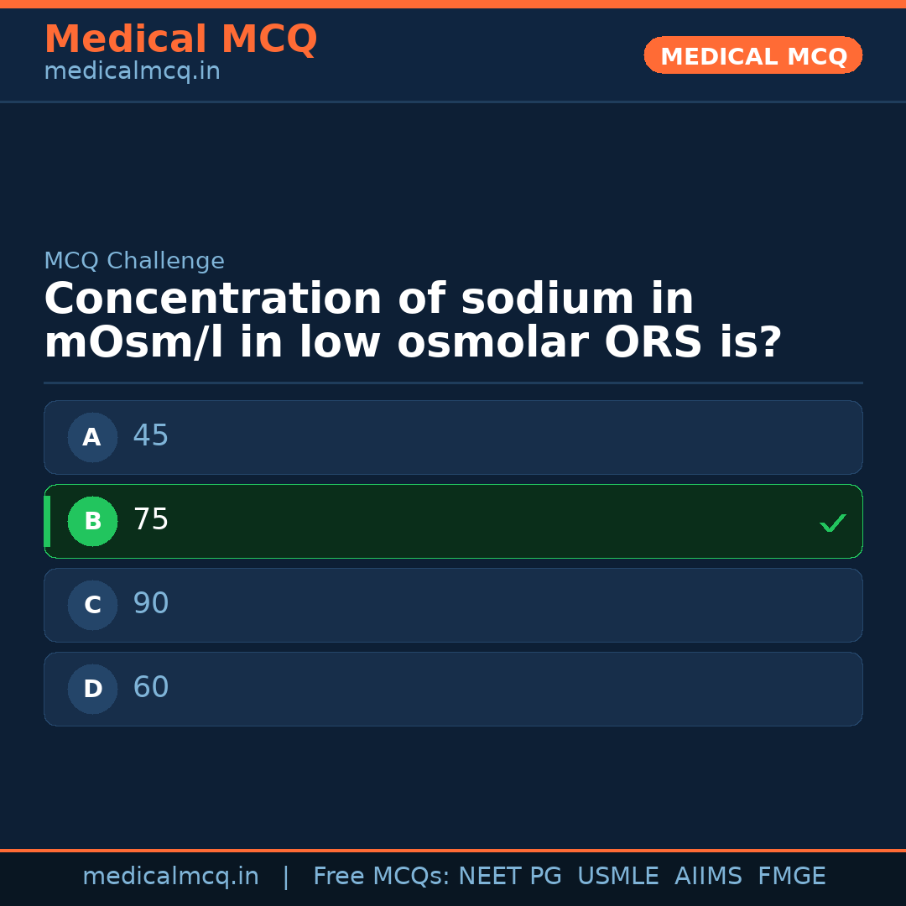Click the circular D option badge

(92, 689)
